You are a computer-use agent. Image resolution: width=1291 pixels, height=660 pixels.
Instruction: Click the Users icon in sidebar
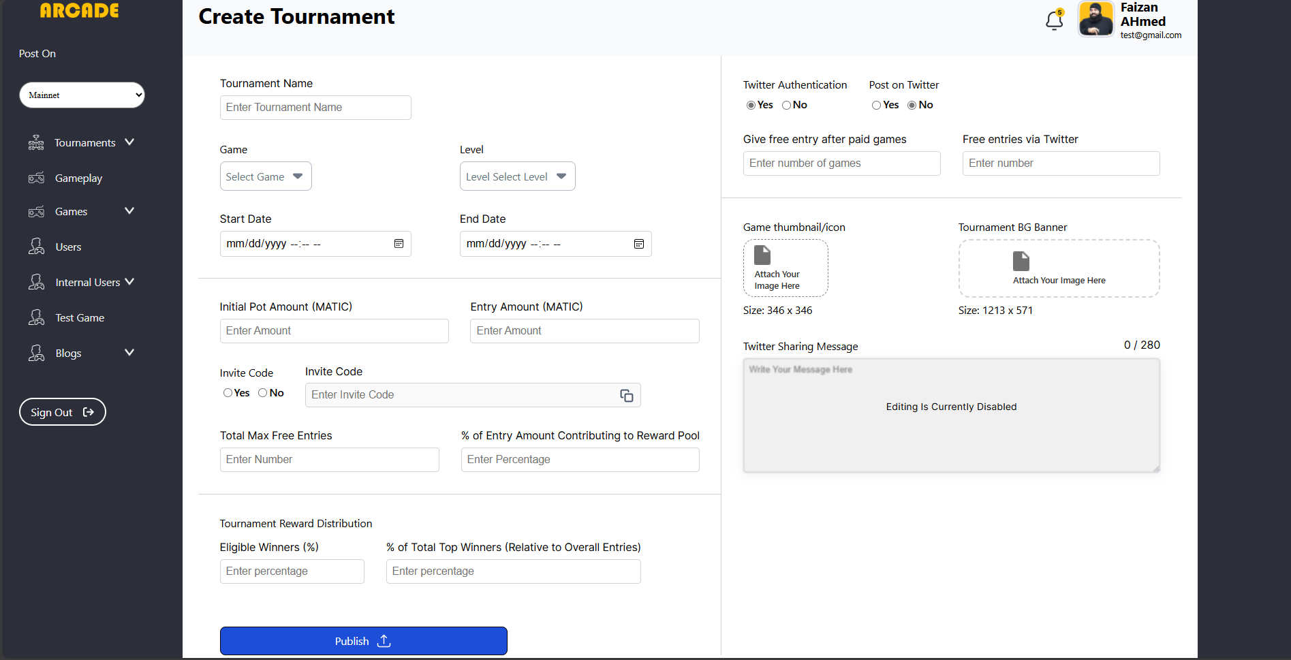pos(36,247)
